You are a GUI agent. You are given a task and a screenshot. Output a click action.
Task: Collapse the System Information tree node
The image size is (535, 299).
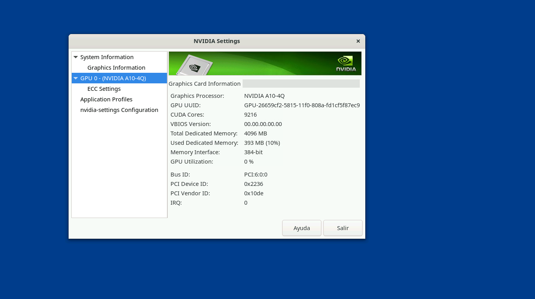pyautogui.click(x=76, y=57)
